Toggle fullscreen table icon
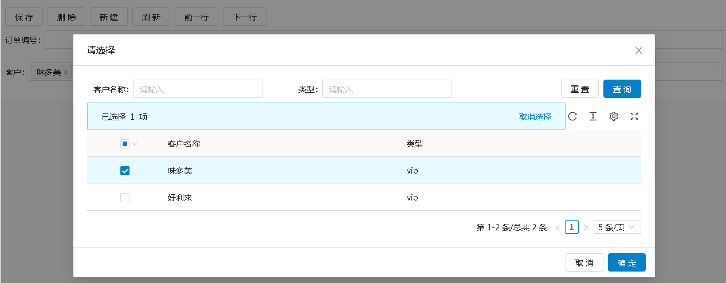 tap(634, 116)
